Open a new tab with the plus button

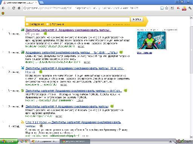pyautogui.click(x=41, y=2)
